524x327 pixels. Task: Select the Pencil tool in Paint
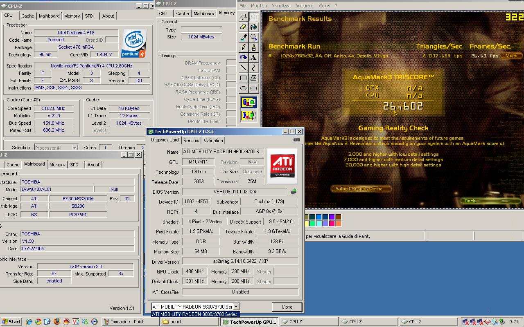[244, 47]
